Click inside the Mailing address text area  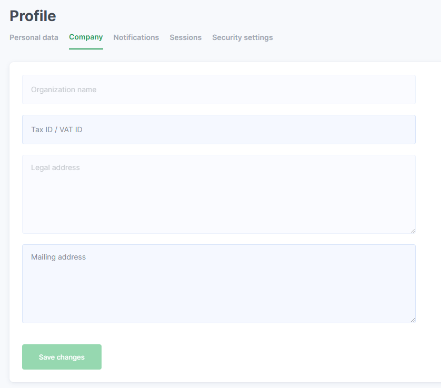219,284
